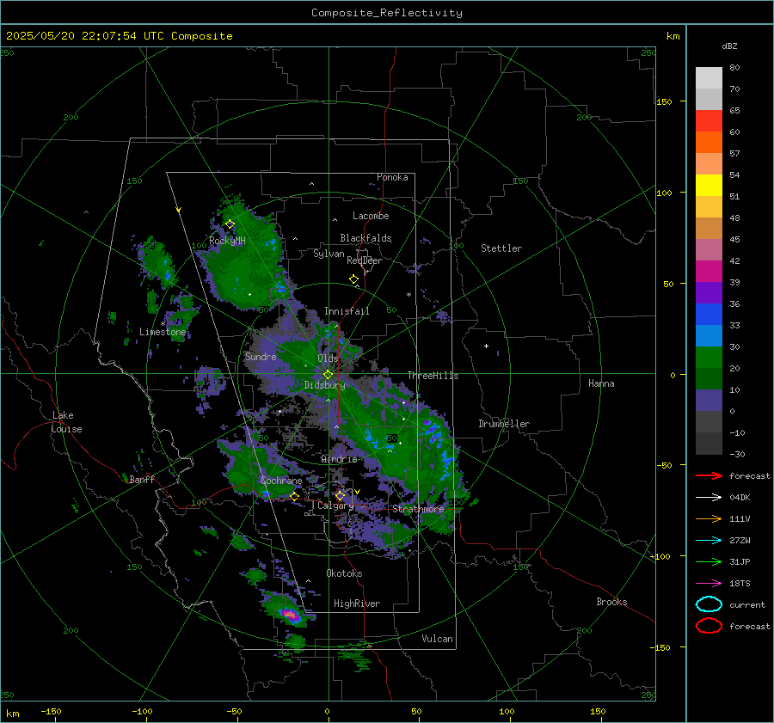Click the magenta 18TS arrow icon
The image size is (774, 723).
pyautogui.click(x=709, y=584)
